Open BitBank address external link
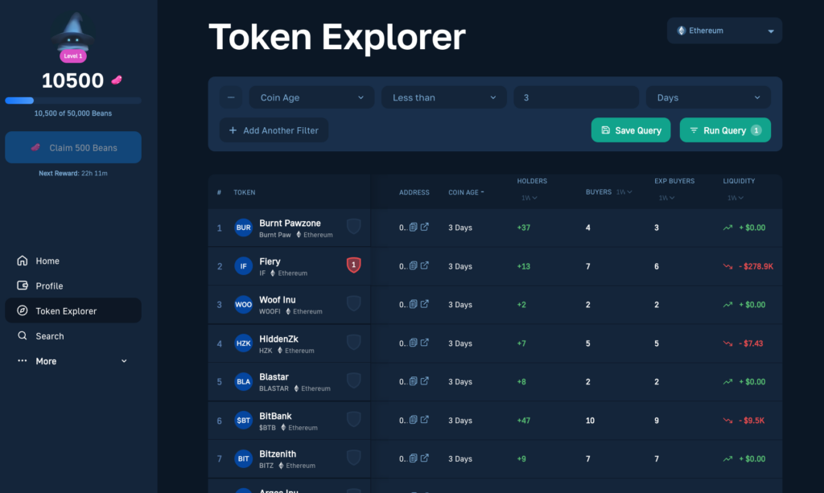Screen dimensions: 824x493 click(425, 420)
